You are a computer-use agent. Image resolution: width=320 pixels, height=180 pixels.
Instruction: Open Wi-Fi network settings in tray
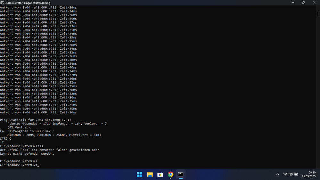[x=285, y=174]
